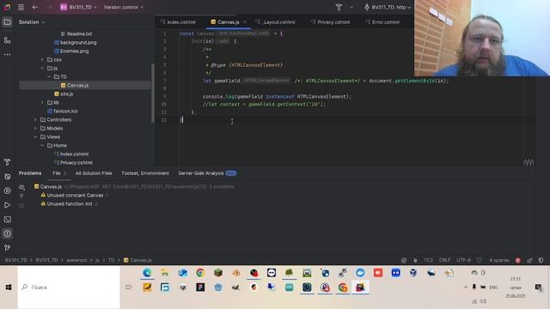
Task: Select site.js in solution tree
Action: (x=64, y=94)
